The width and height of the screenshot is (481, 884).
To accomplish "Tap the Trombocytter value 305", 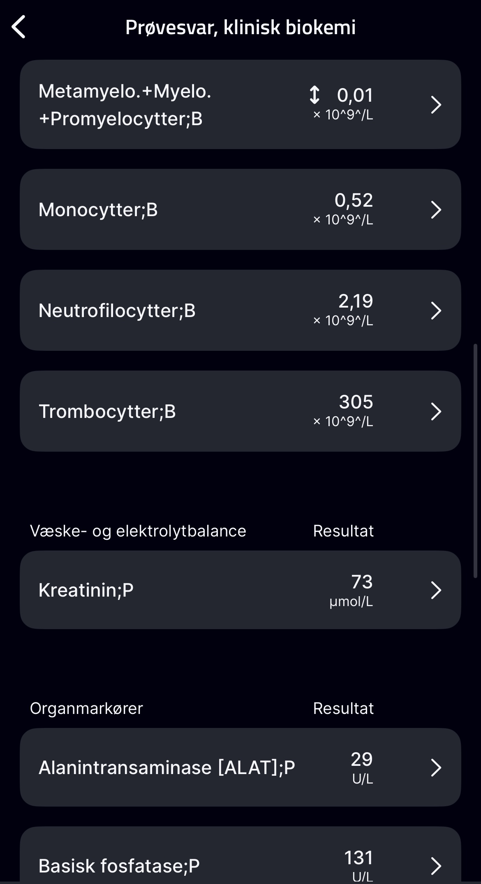I will point(356,402).
